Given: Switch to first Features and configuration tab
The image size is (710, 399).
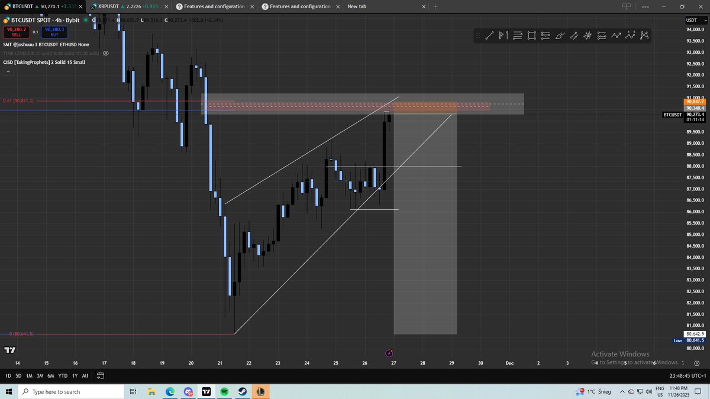Looking at the screenshot, I should (215, 7).
